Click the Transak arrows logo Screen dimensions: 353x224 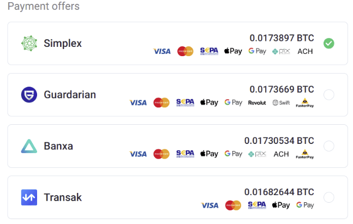click(x=29, y=197)
